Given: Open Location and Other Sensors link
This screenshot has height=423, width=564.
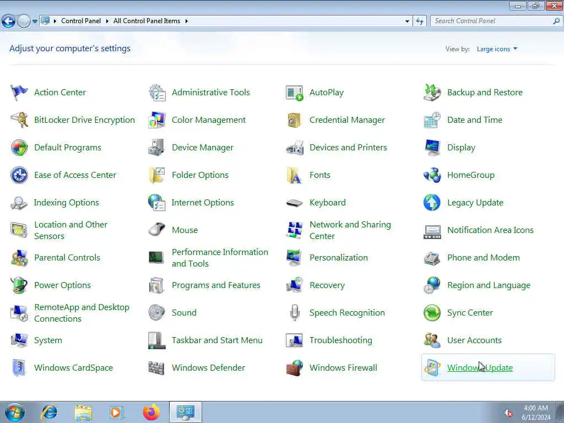Looking at the screenshot, I should point(71,230).
